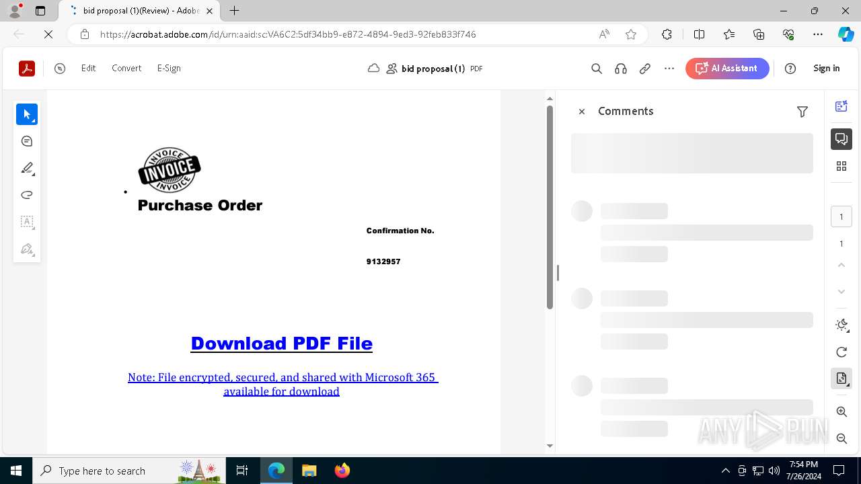This screenshot has height=484, width=861.
Task: Open the AI assistant panel in right rail
Action: pos(841,106)
